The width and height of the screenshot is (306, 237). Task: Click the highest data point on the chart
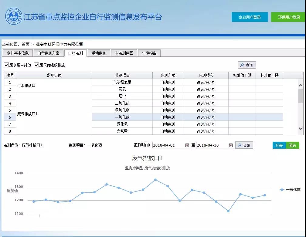point(155,180)
